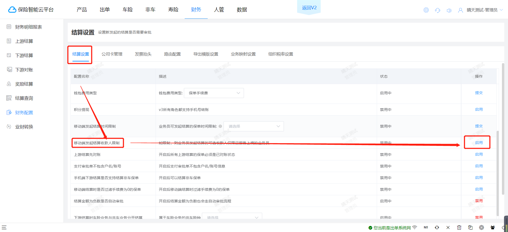The image size is (508, 232).
Task: Click the № icon in the bottom bar
Action: point(426,227)
